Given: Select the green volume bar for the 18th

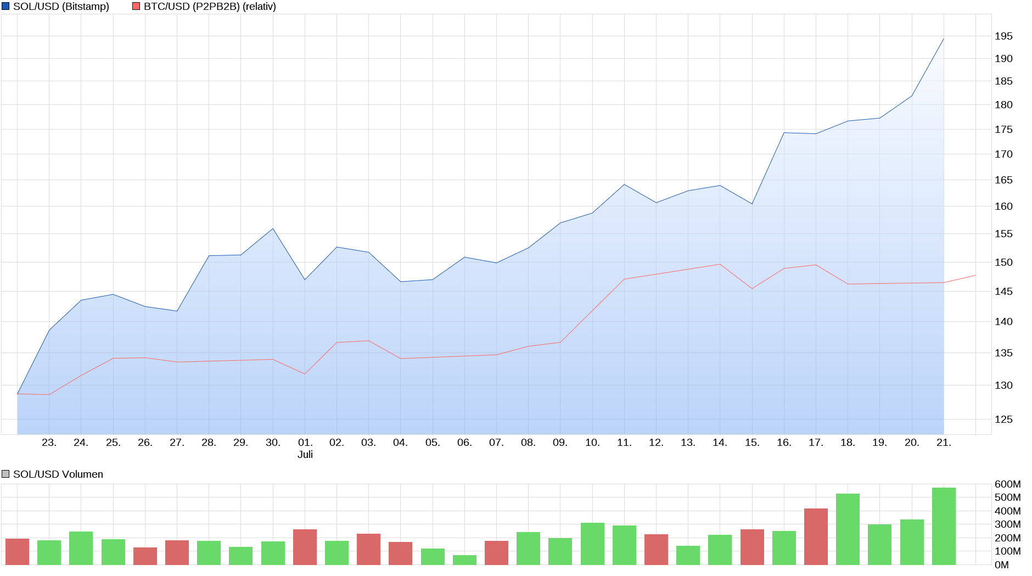Looking at the screenshot, I should 848,529.
